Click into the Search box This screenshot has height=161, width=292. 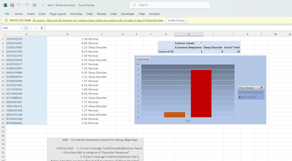click(170, 5)
